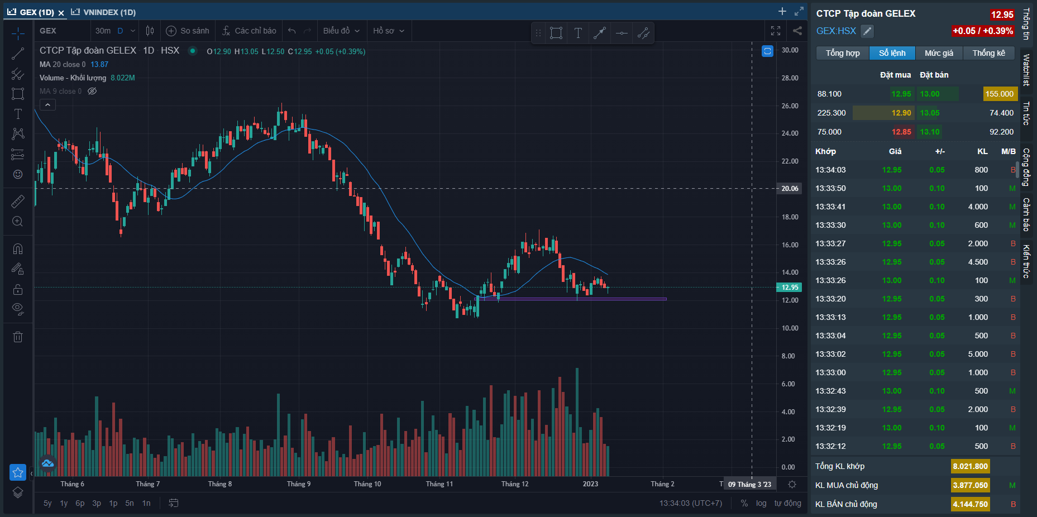Collapse the indicator legend with chevron
The width and height of the screenshot is (1037, 517).
[x=47, y=104]
